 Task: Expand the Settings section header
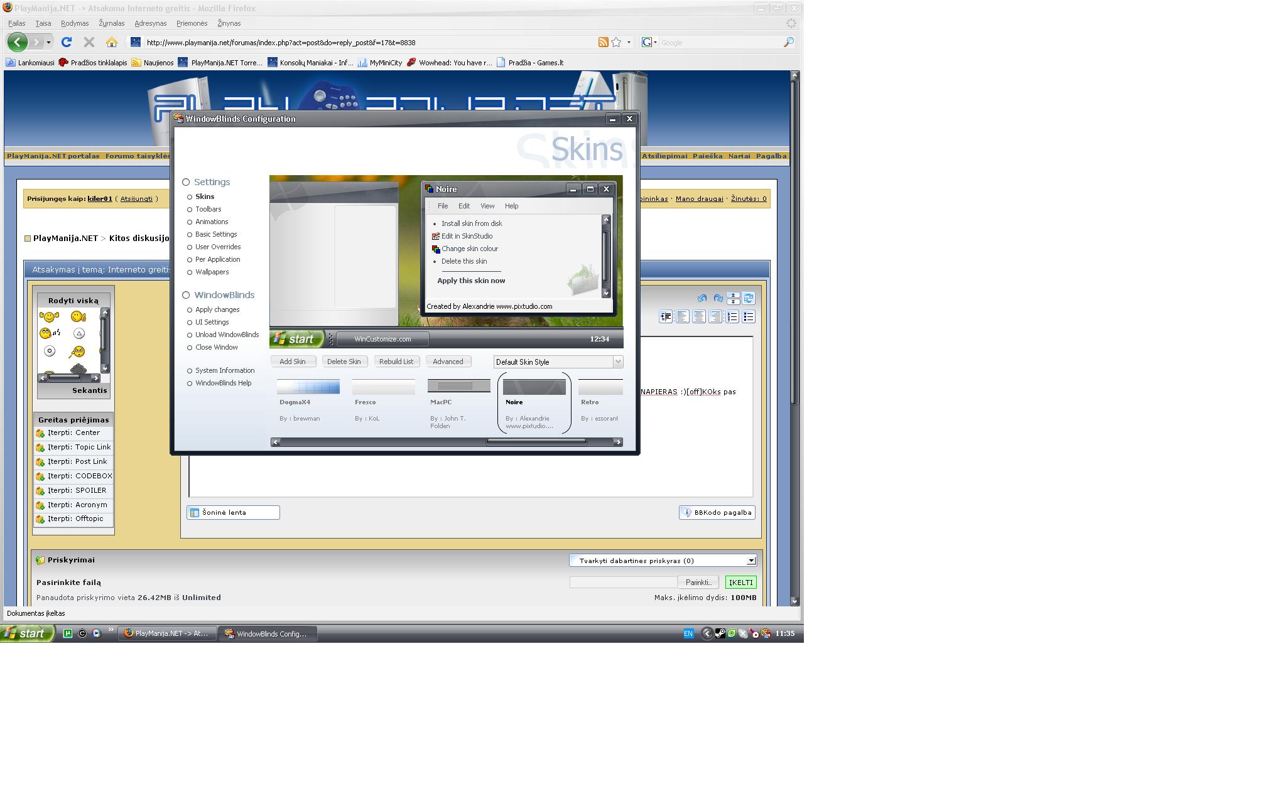tap(207, 182)
